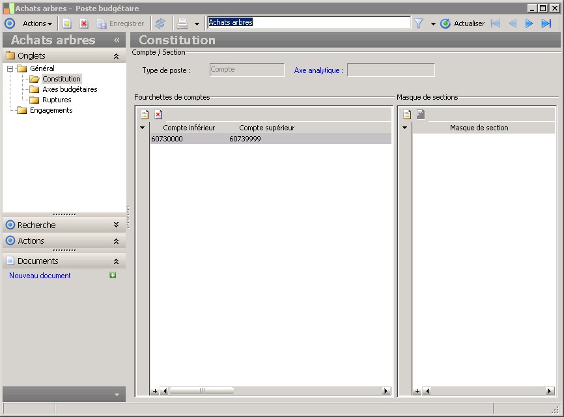This screenshot has width=564, height=417.
Task: Click the Nouveau document link
Action: [40, 276]
